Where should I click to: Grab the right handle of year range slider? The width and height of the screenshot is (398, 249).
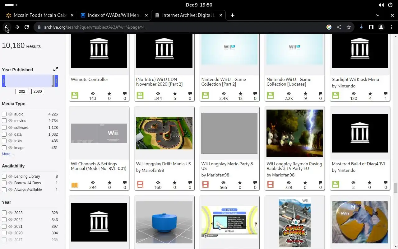click(56, 81)
